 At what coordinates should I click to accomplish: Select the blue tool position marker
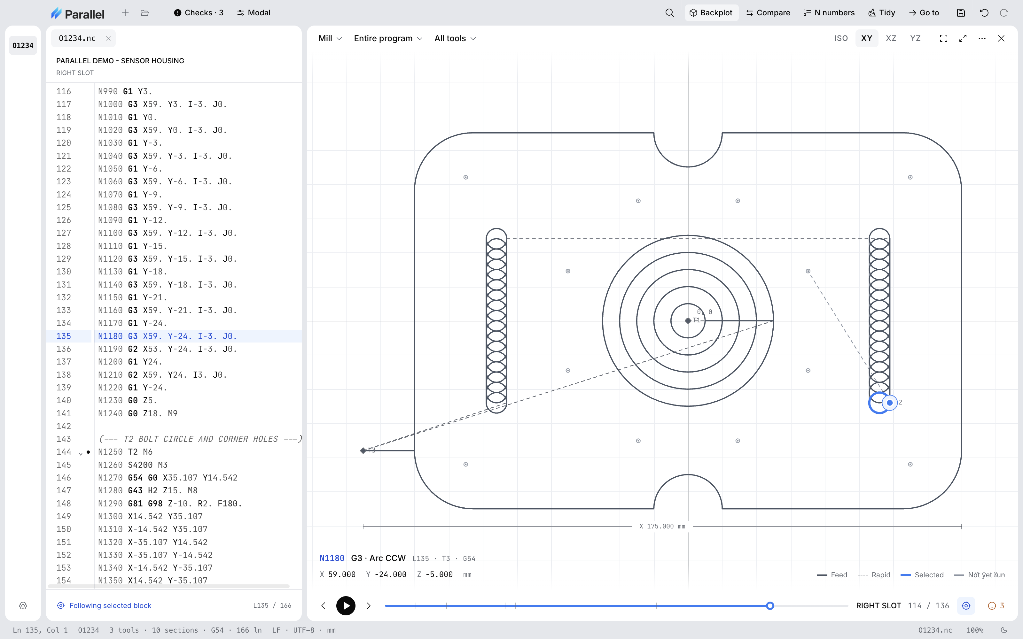[x=890, y=403]
